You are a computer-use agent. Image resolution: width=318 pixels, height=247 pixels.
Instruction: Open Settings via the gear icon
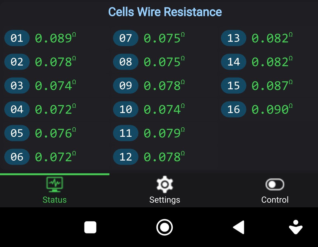(x=165, y=184)
